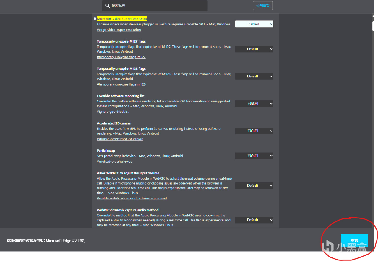
Task: Follow the #temporary-unexpire-flags-m128 link
Action: pyautogui.click(x=121, y=84)
